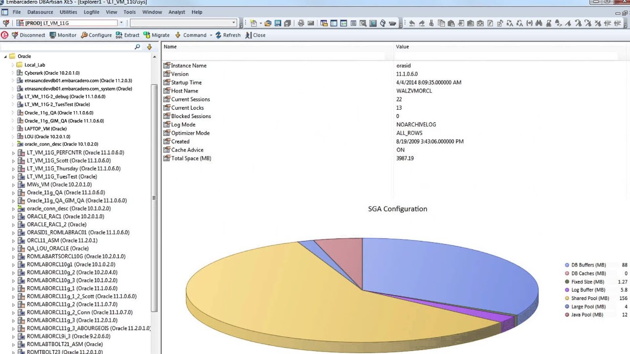Click the red Embarcadero e icon
Screen dimensions: 630x354
[4, 35]
